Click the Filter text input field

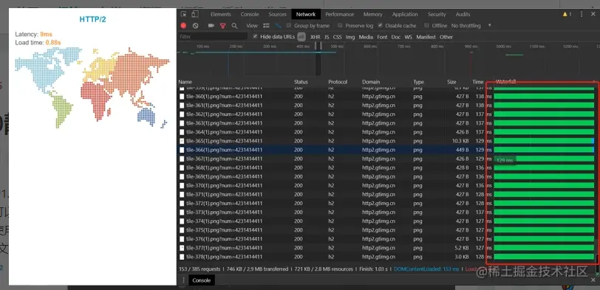[x=213, y=37]
